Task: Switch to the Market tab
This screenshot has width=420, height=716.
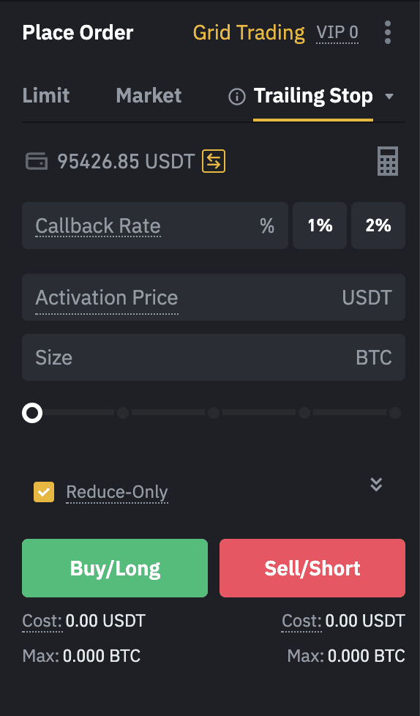Action: [x=149, y=96]
